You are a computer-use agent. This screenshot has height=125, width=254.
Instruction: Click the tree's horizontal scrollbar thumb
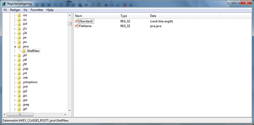pos(20,114)
